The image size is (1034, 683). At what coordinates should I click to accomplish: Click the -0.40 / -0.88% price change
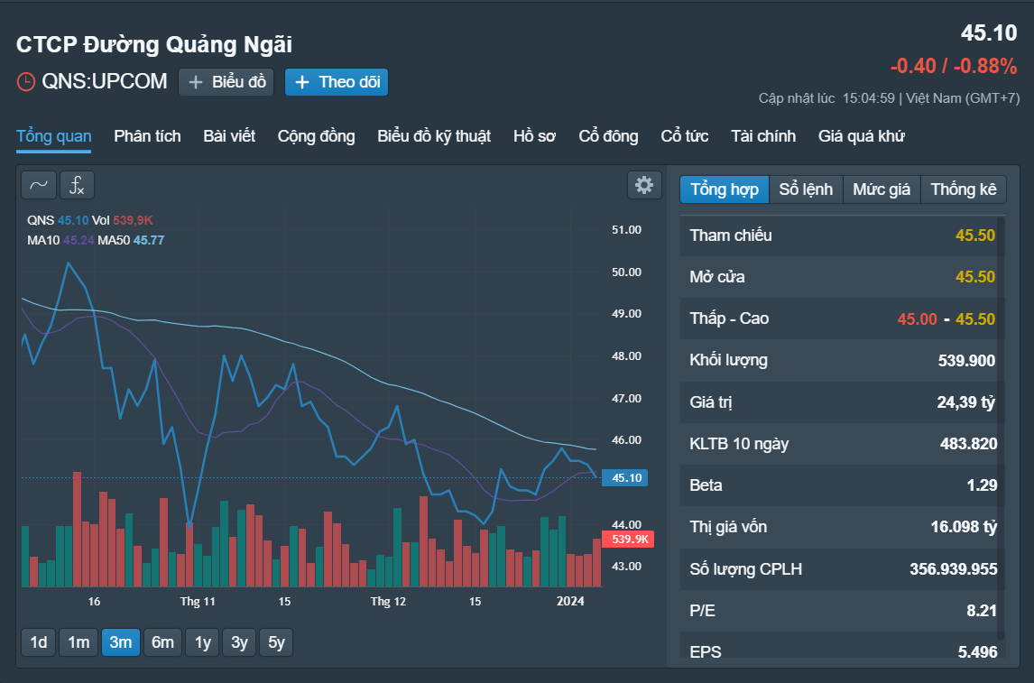[954, 66]
